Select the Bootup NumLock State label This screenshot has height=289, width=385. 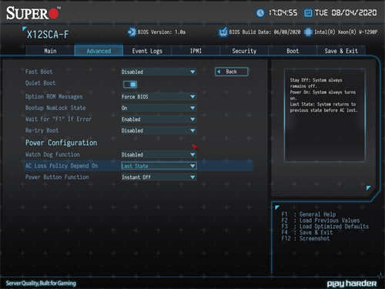(x=55, y=108)
